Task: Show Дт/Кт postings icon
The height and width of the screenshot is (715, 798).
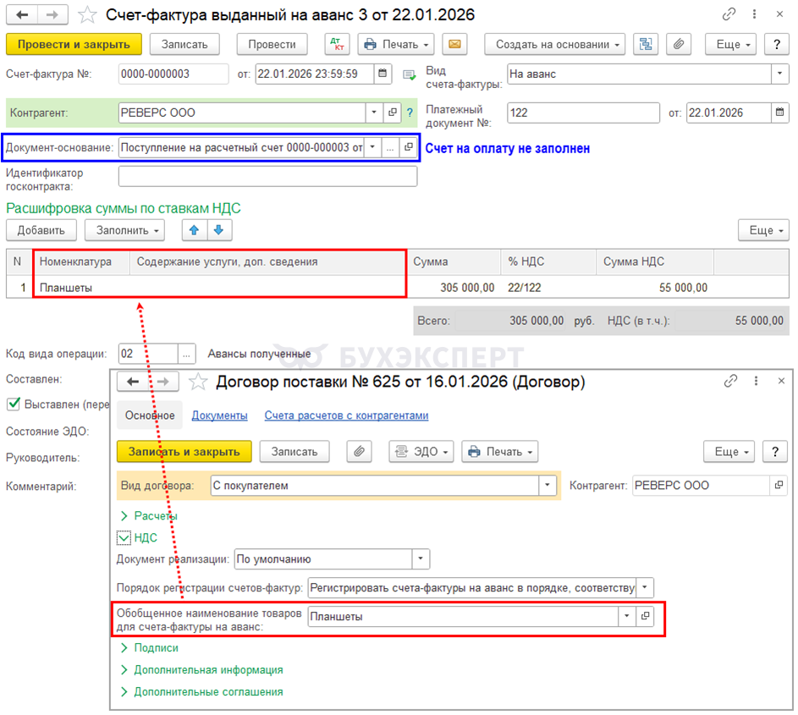Action: pos(337,44)
